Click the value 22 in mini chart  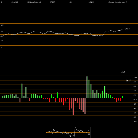point(89,134)
